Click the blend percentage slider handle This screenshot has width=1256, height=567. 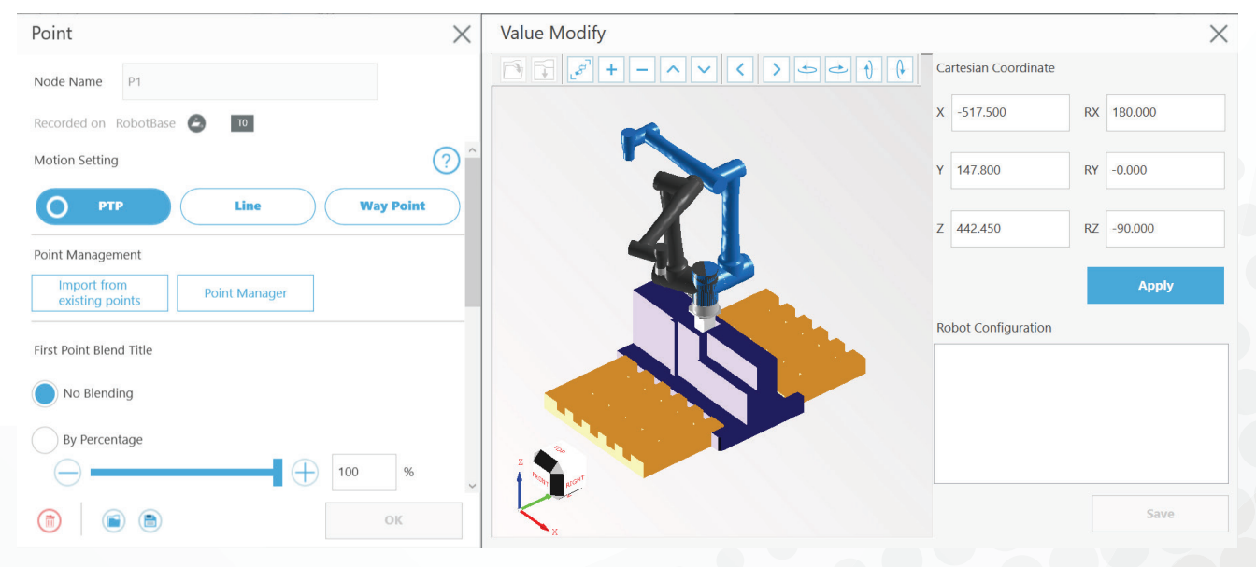(278, 473)
